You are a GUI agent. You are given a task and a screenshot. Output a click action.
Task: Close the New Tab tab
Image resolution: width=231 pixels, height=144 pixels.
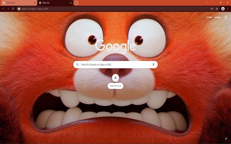71,3
